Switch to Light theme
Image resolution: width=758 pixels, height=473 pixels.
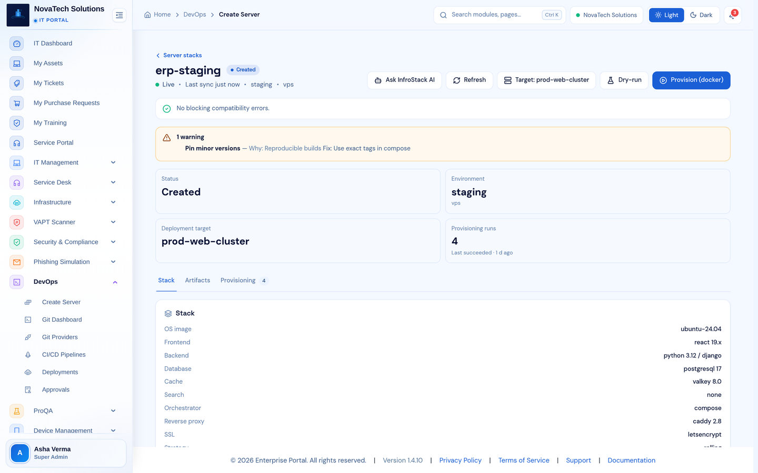coord(666,15)
